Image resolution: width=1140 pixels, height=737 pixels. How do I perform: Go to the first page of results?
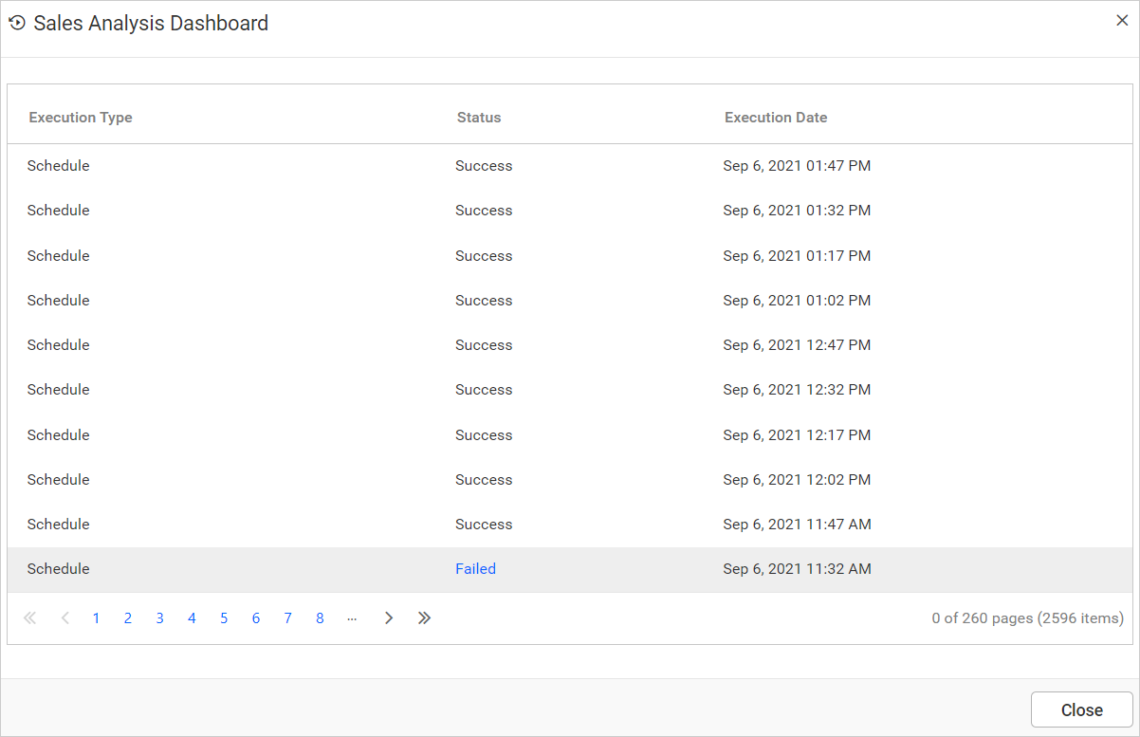[29, 618]
